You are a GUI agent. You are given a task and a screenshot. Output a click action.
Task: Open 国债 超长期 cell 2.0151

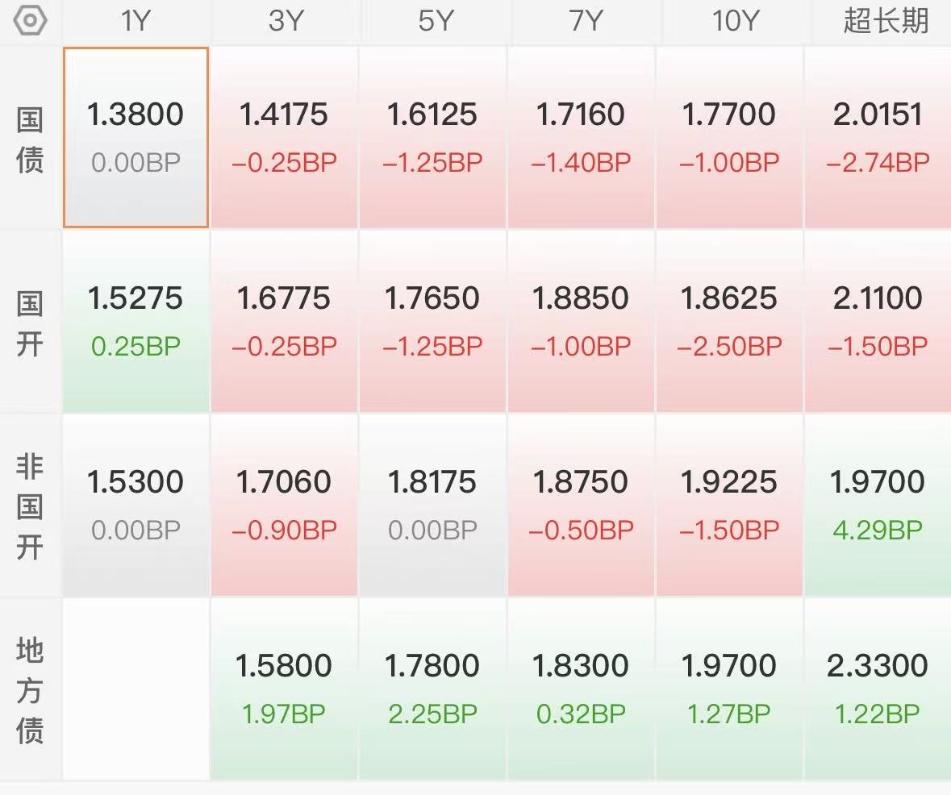pos(878,138)
